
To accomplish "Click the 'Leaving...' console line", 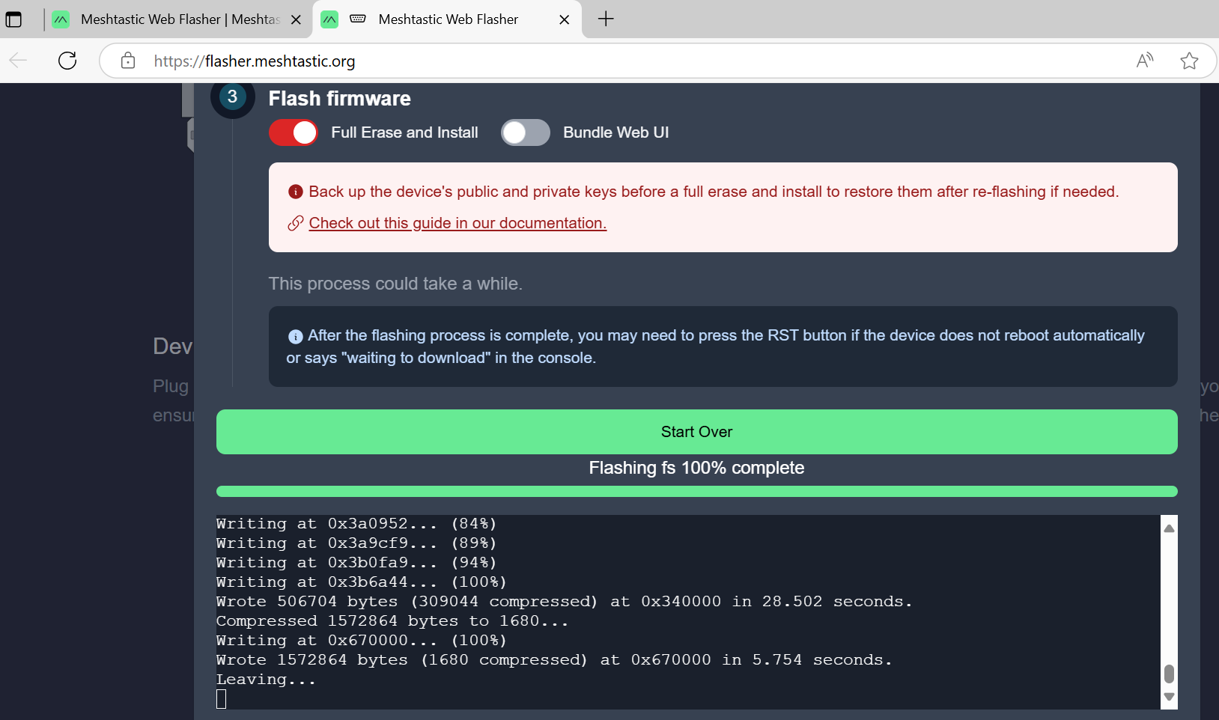I will [x=266, y=680].
